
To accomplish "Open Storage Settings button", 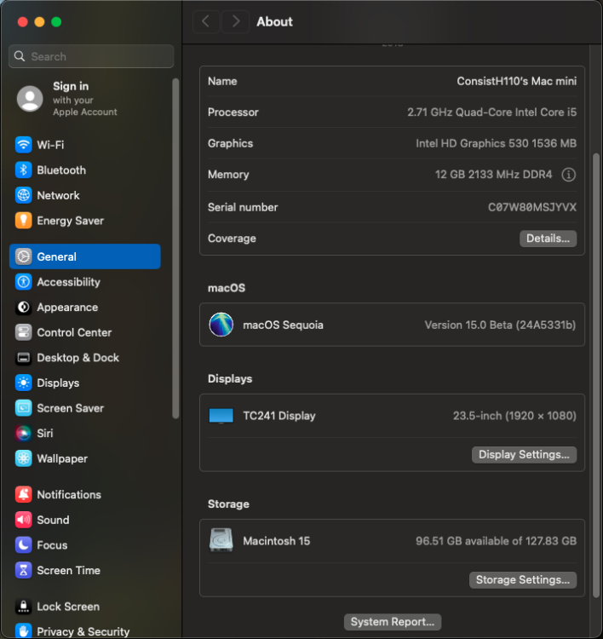I will (x=523, y=580).
